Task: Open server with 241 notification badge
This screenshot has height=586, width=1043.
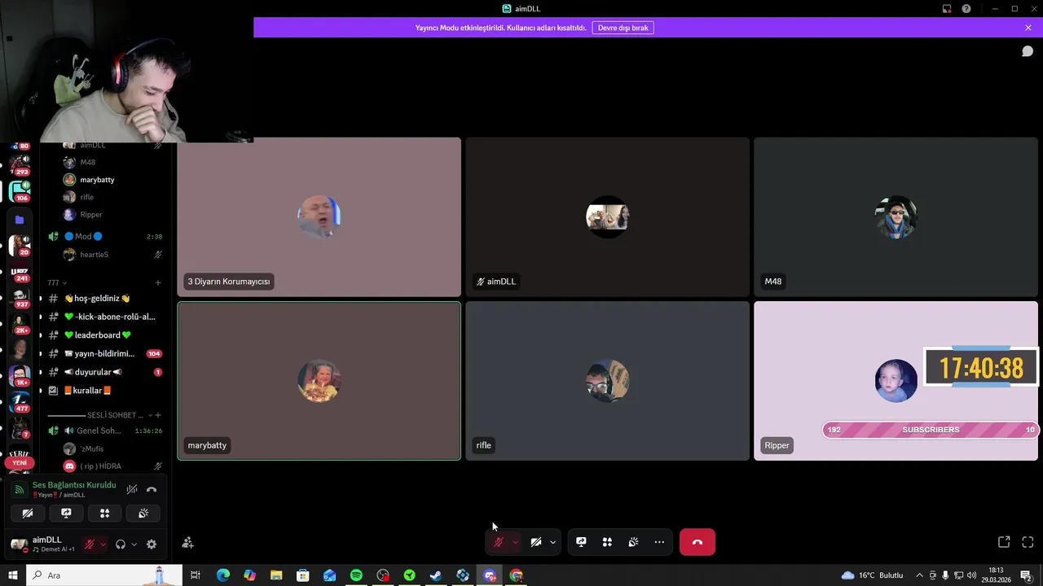Action: pyautogui.click(x=20, y=273)
